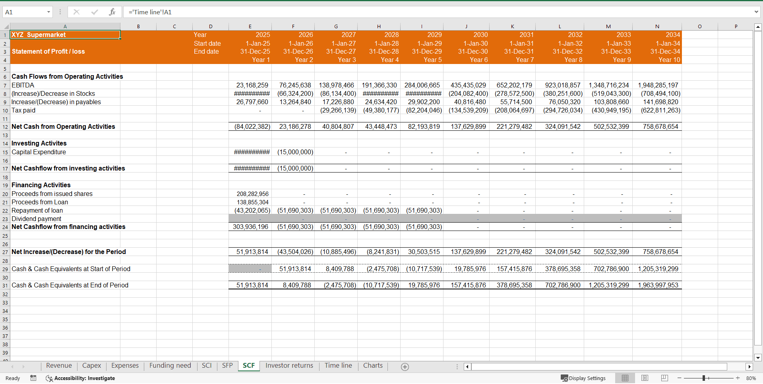Open Display Settings in status bar

pos(583,378)
